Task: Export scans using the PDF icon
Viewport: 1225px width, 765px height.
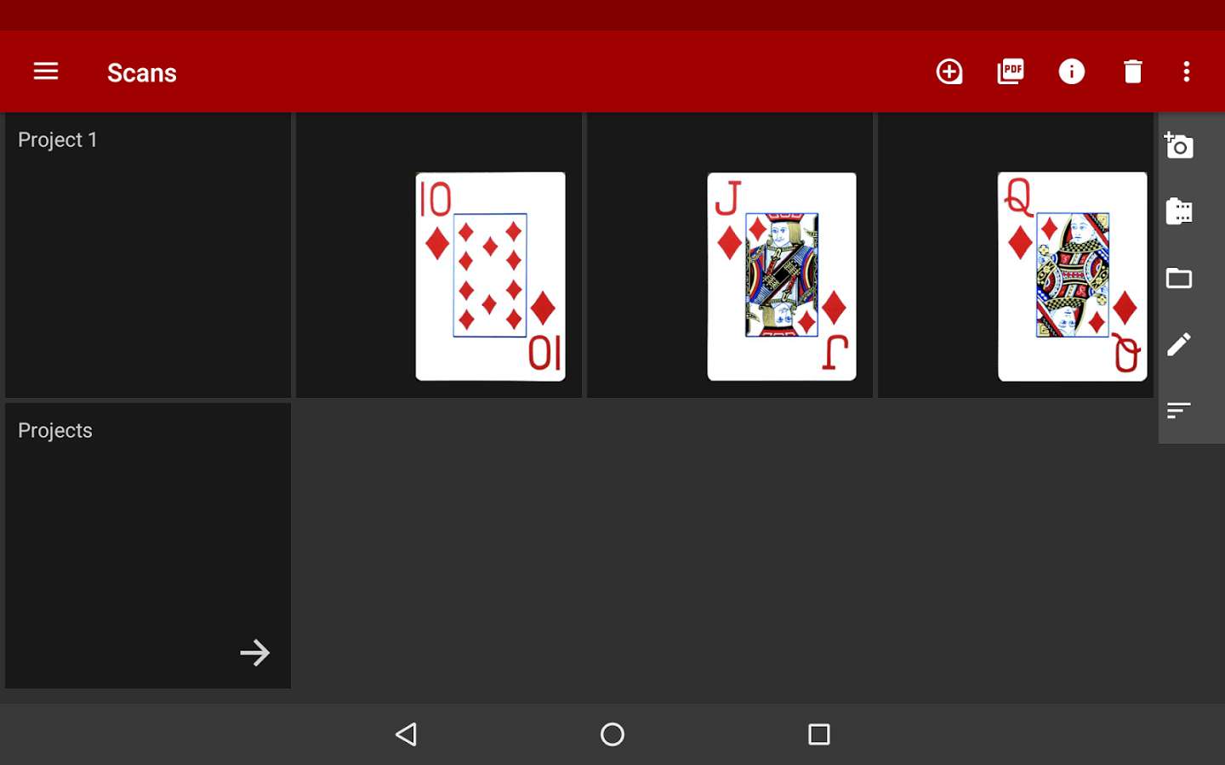Action: point(1011,71)
